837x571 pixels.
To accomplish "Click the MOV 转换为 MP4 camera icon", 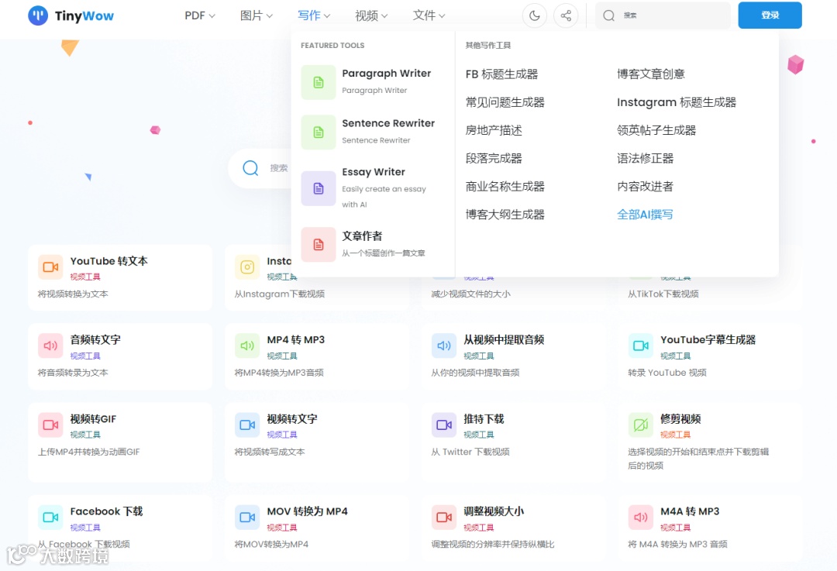I will click(x=247, y=517).
